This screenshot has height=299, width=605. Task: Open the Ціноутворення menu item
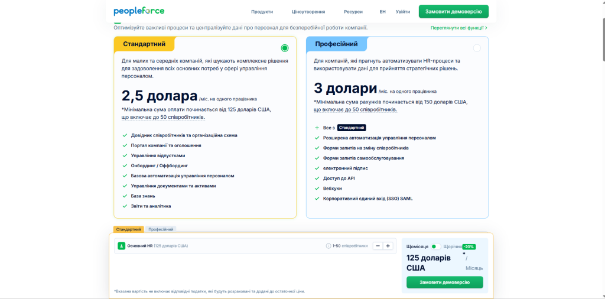click(x=308, y=12)
